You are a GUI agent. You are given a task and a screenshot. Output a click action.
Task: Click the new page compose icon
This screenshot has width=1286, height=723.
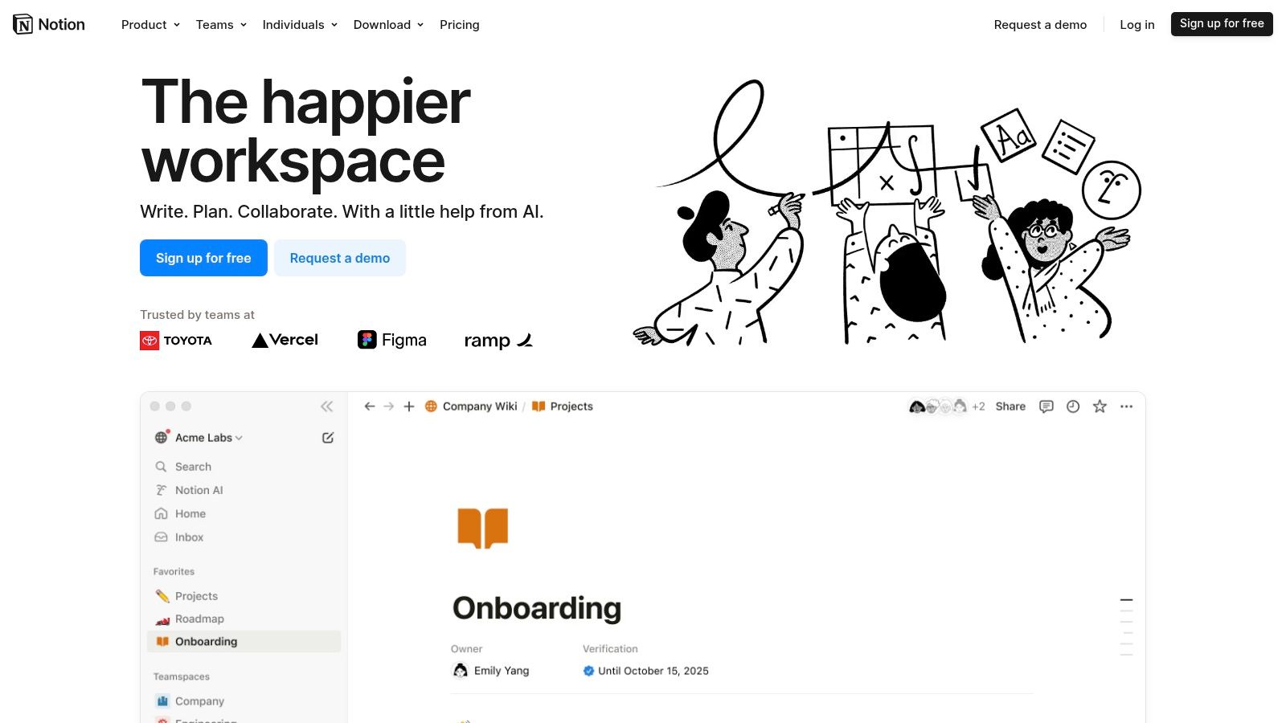[328, 438]
